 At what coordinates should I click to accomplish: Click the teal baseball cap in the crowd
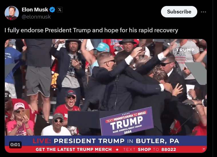click(103, 47)
